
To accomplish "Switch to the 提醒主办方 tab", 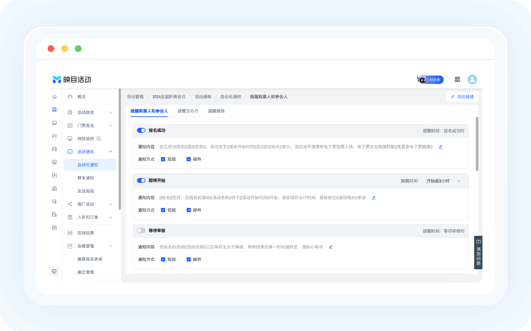I will pos(188,111).
